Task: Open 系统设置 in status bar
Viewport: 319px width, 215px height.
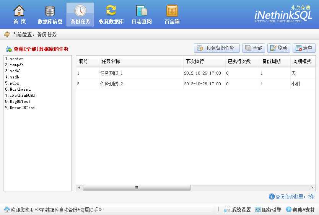Action: pos(241,210)
